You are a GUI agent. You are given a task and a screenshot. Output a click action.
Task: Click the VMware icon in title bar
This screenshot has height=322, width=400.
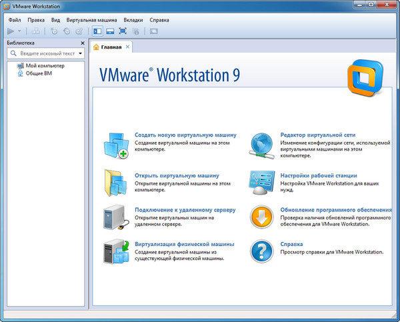[7, 7]
